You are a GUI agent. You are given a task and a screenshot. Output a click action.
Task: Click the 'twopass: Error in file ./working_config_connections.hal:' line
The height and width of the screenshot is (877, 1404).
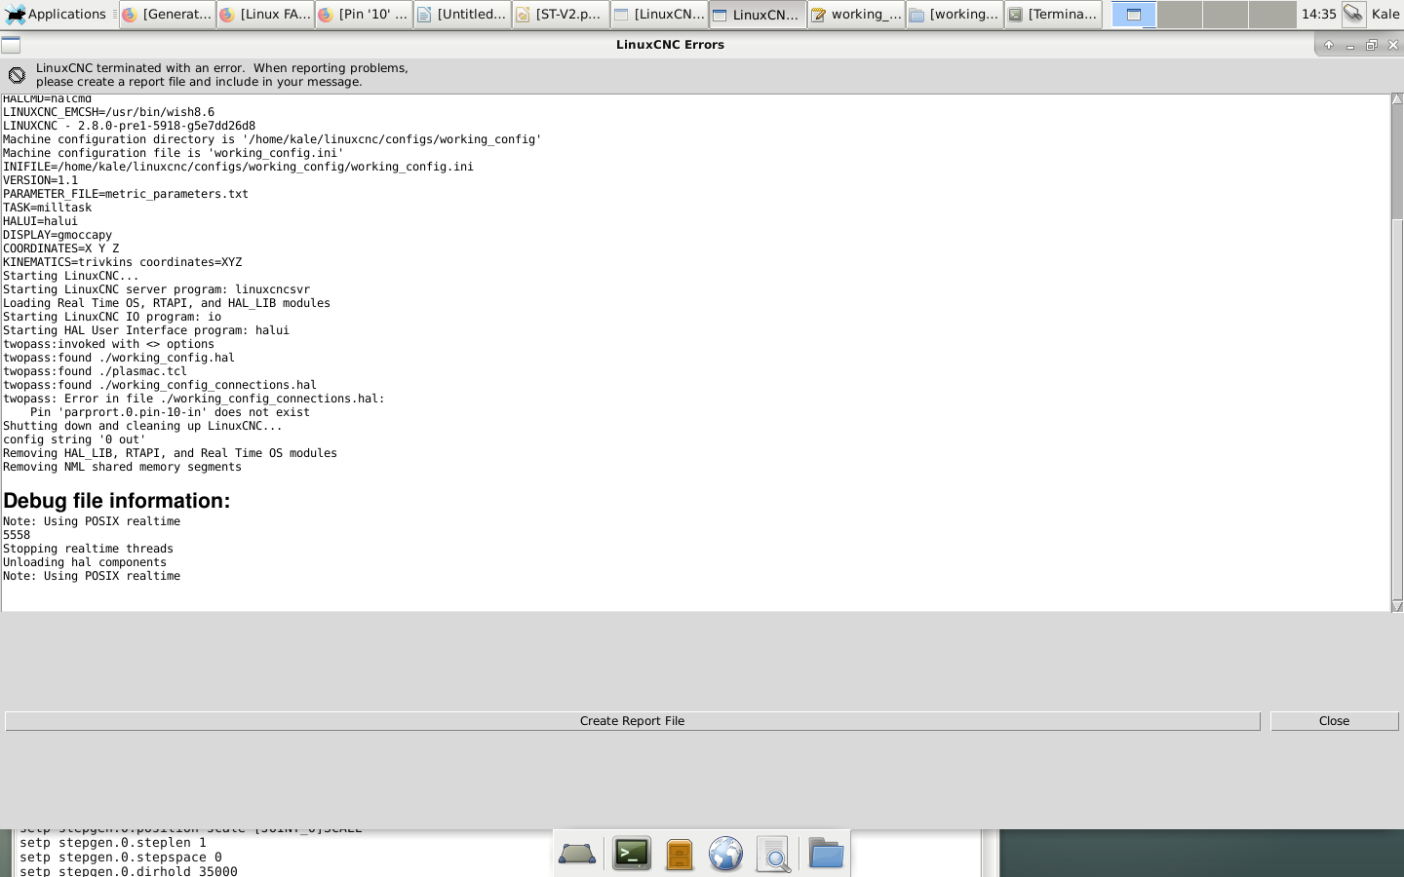194,399
